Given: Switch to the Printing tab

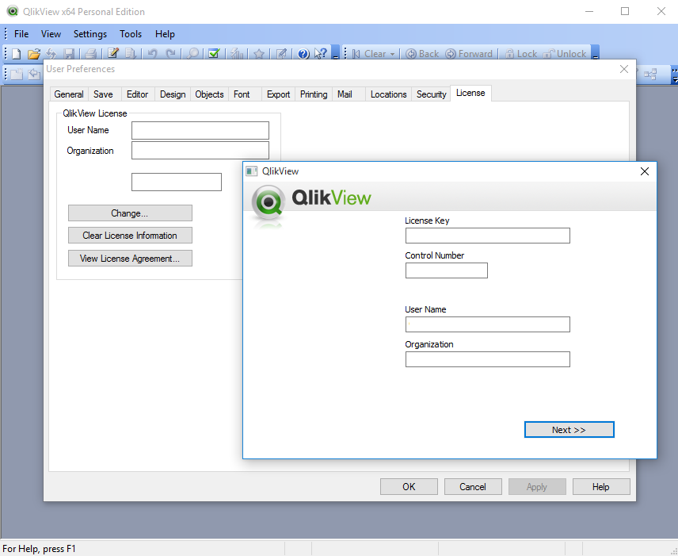Looking at the screenshot, I should tap(314, 94).
